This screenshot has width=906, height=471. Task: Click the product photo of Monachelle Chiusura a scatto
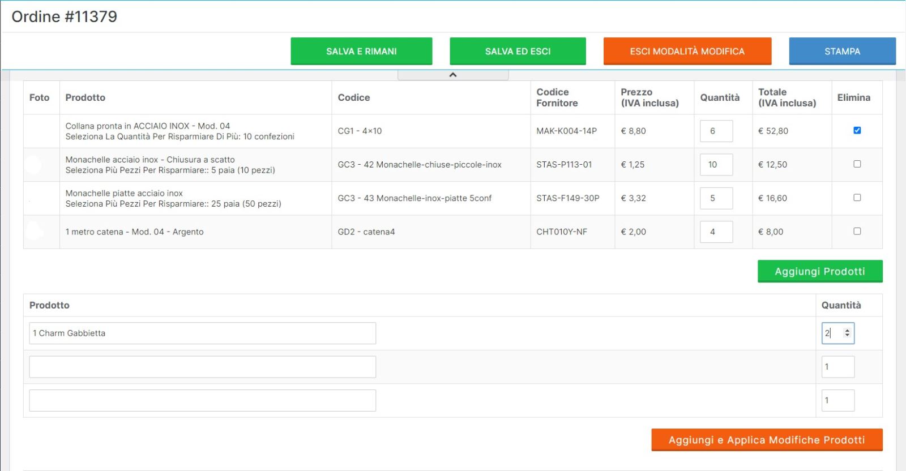coord(33,165)
